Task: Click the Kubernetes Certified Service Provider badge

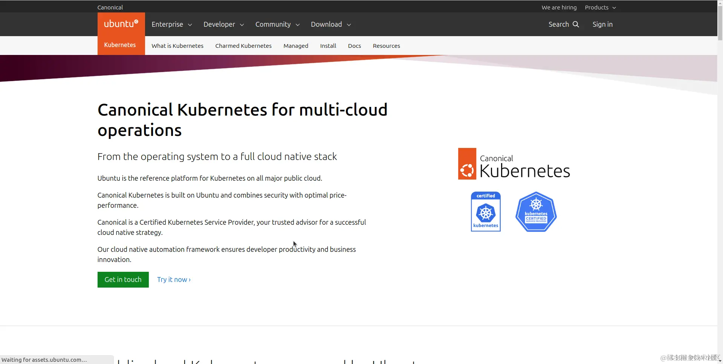Action: click(536, 212)
